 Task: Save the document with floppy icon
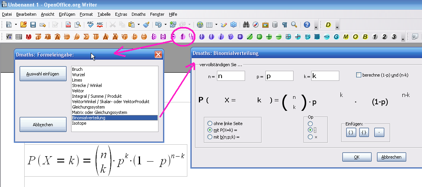pyautogui.click(x=33, y=25)
